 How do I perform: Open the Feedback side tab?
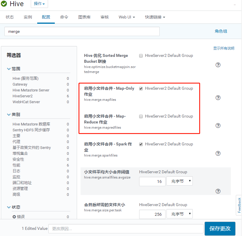click(x=239, y=205)
